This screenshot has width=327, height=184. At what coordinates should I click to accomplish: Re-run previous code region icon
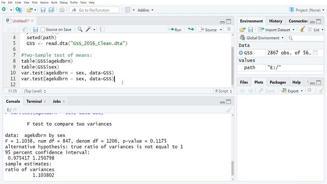click(191, 30)
